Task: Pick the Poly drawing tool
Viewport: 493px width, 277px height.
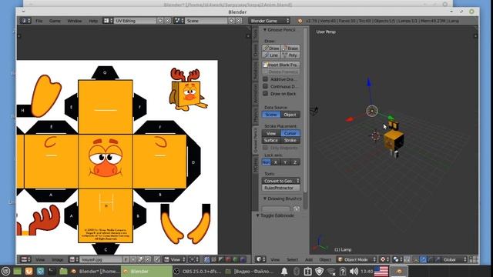Action: coord(290,55)
